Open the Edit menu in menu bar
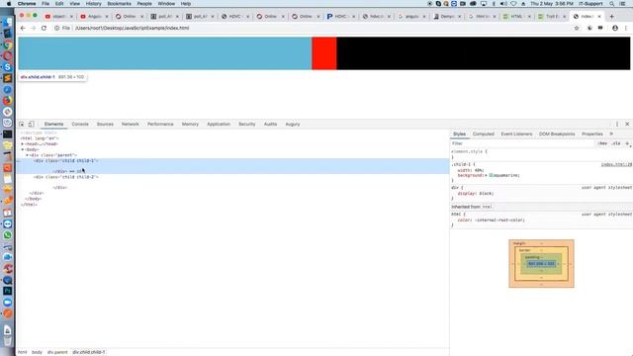633x356 pixels. coord(59,4)
